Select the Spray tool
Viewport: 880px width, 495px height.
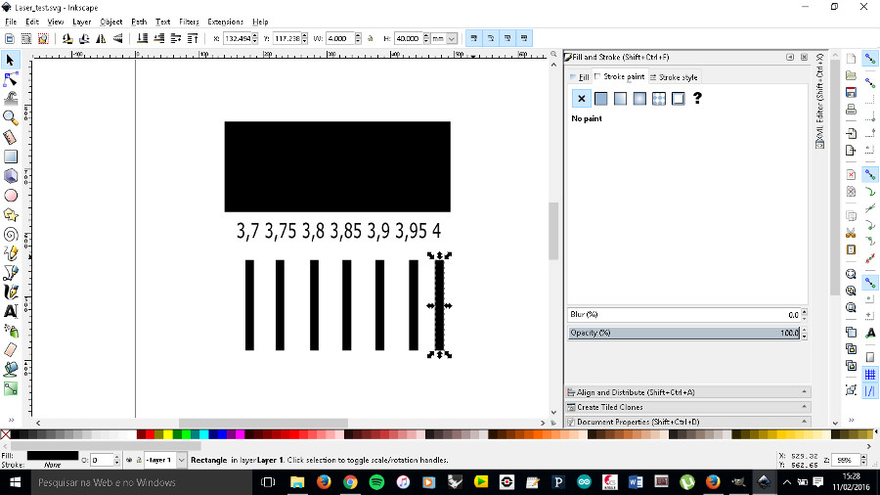10,331
